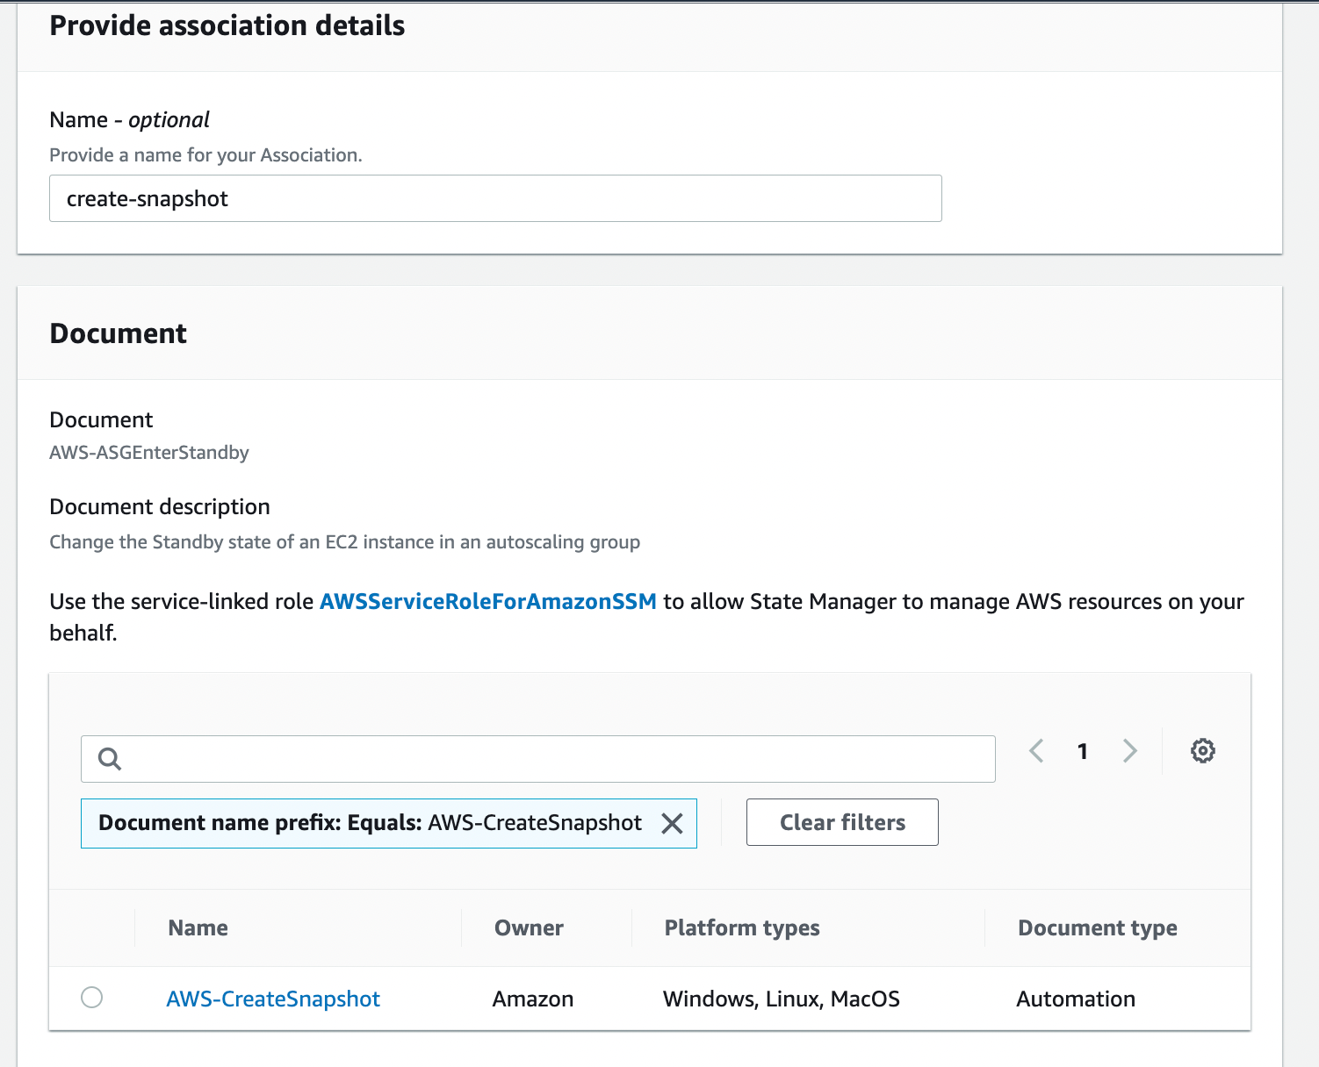Select the AWS-CreateSnapshot radio button
The width and height of the screenshot is (1319, 1067).
pyautogui.click(x=91, y=998)
